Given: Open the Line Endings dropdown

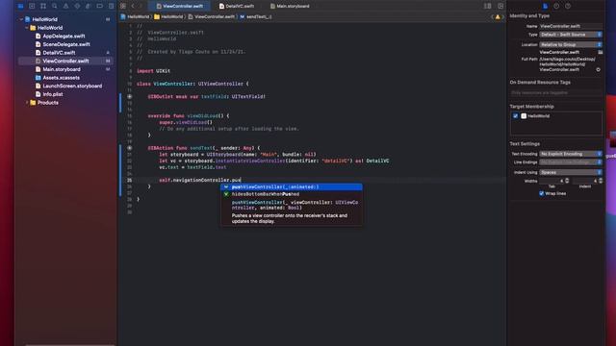Looking at the screenshot, I should [x=571, y=162].
